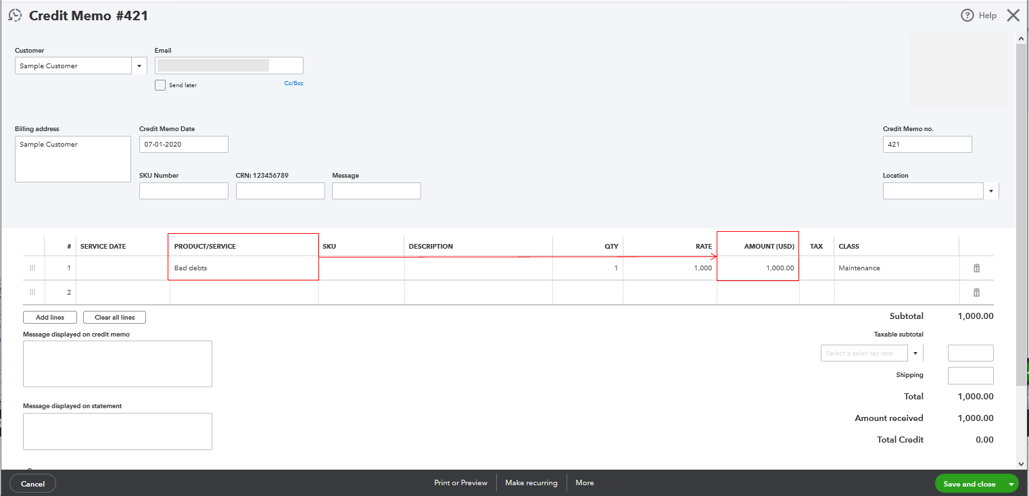Open the sales tax rate selector
Screen dimensions: 1029x496
click(x=916, y=353)
